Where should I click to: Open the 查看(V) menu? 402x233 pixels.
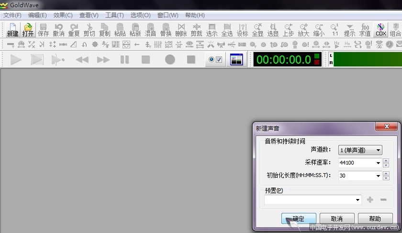click(x=89, y=15)
